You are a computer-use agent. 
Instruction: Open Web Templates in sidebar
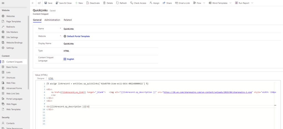coord(14,109)
